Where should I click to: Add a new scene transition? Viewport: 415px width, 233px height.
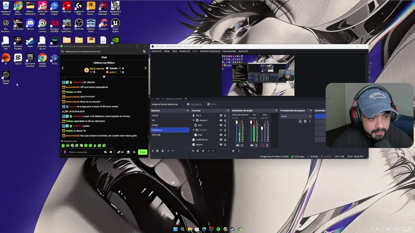point(300,121)
